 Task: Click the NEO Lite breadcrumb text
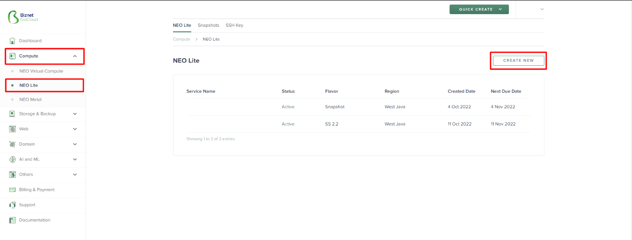(x=211, y=39)
